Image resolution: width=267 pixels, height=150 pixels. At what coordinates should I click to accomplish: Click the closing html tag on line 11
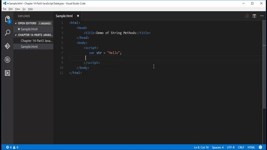click(x=76, y=73)
